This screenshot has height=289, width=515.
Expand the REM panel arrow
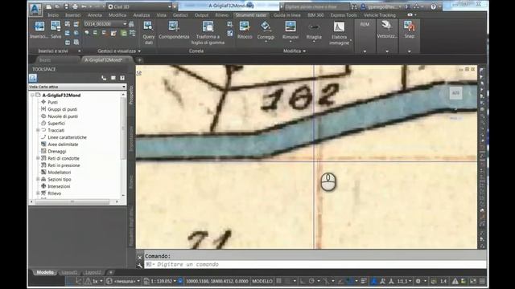[x=365, y=51]
